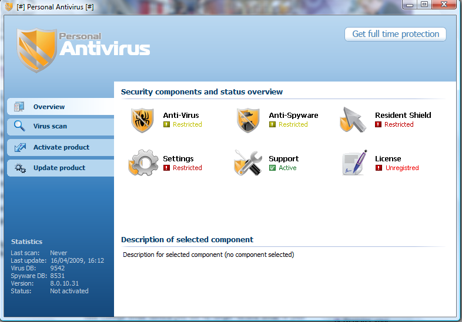Click the red status indicator under Resident Shield
The image size is (462, 322).
(378, 124)
